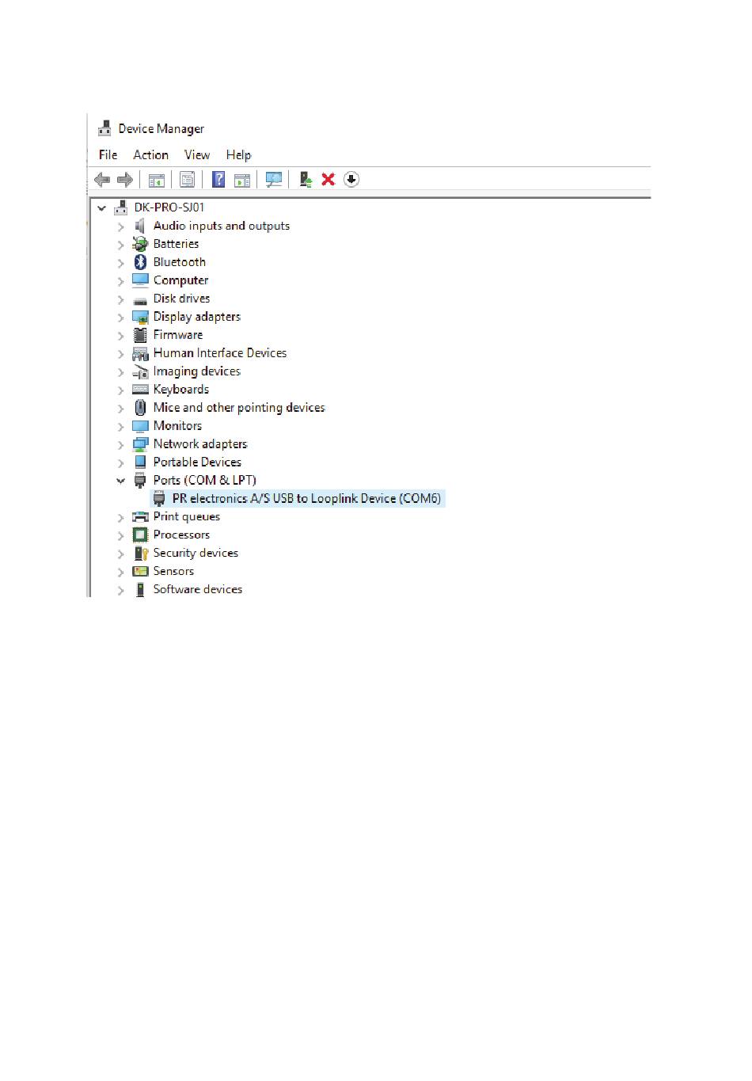Click the mouse icon beside Mice and other pointing devices

(140, 408)
